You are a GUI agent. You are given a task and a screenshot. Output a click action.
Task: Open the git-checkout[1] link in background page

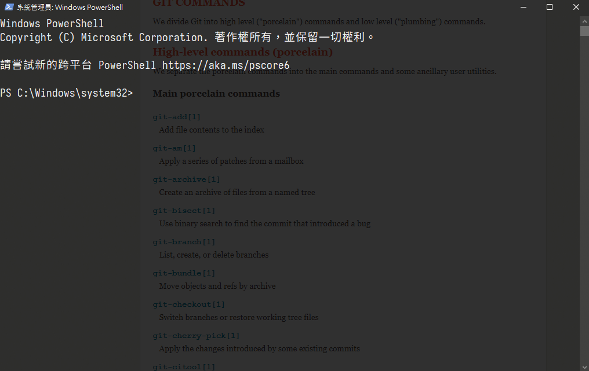coord(188,304)
